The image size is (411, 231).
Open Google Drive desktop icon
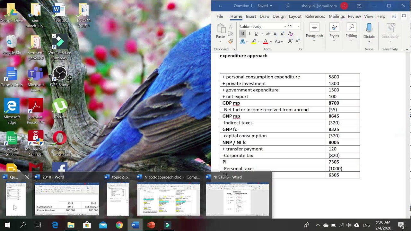point(12,13)
